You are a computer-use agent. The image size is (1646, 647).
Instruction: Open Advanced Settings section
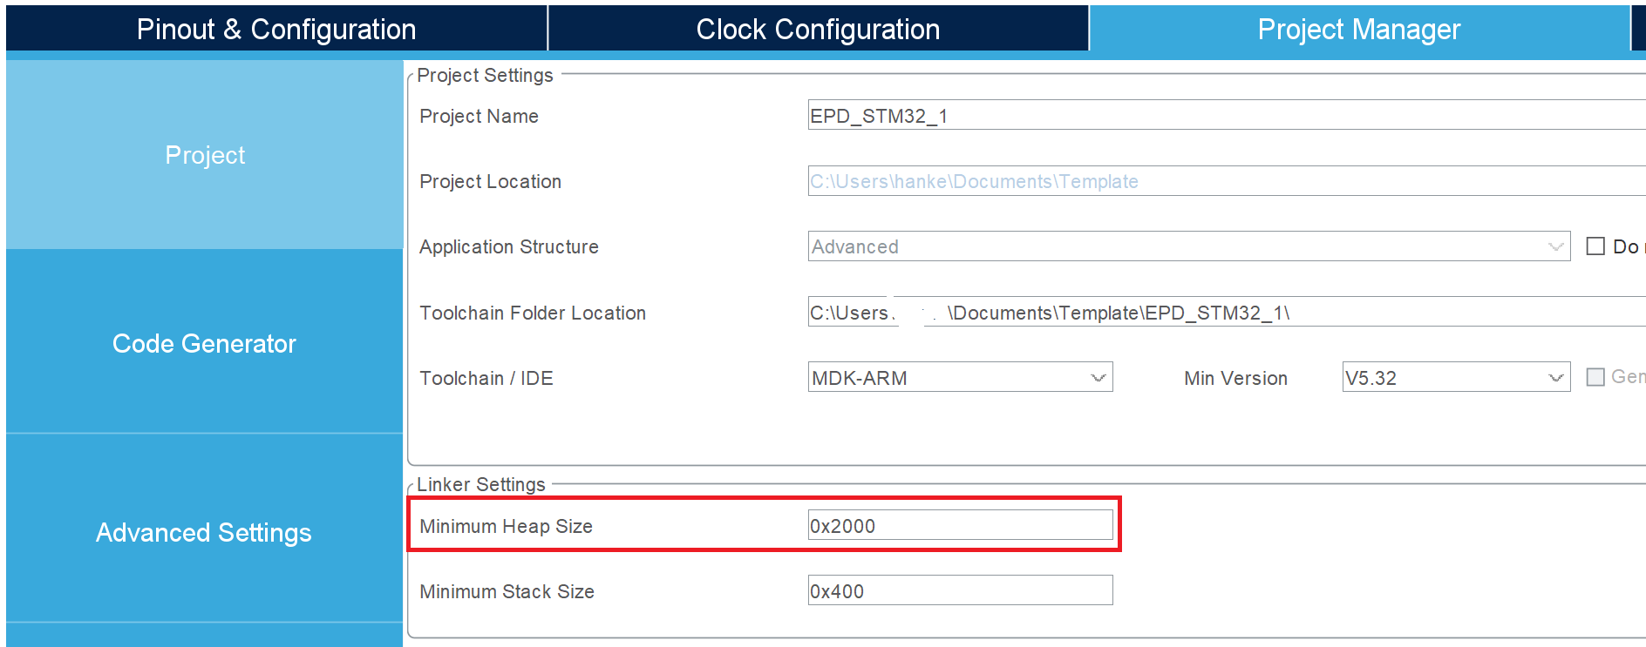click(x=204, y=532)
